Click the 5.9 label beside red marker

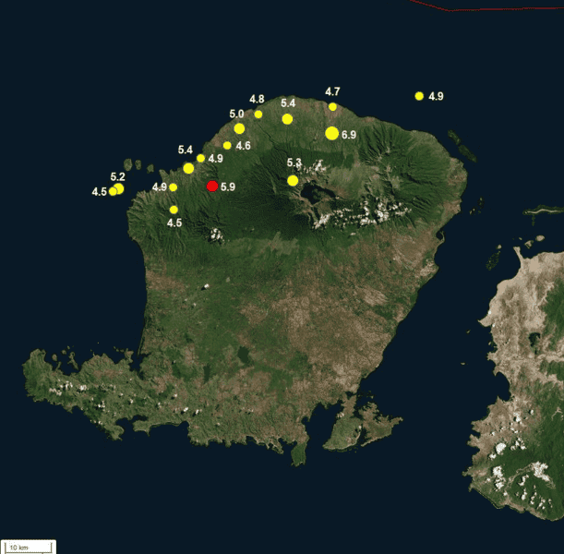click(x=228, y=187)
